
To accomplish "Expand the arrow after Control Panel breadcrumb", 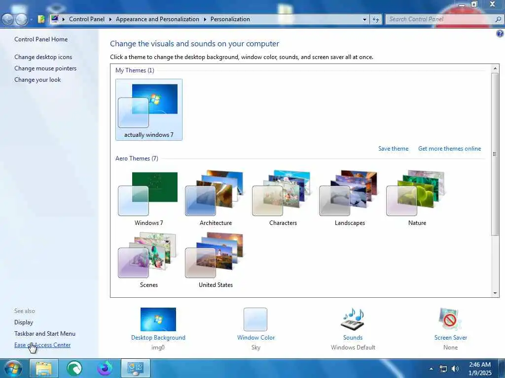I will tap(110, 19).
